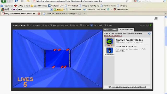Share the game on Facebook
167x94 pixels.
coord(97,25)
